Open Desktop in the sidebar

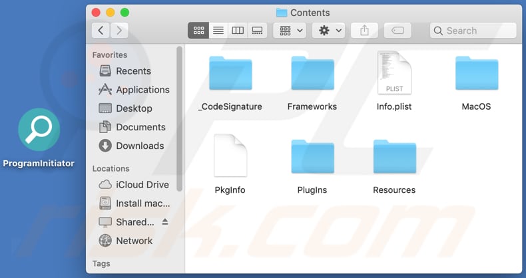click(x=126, y=108)
